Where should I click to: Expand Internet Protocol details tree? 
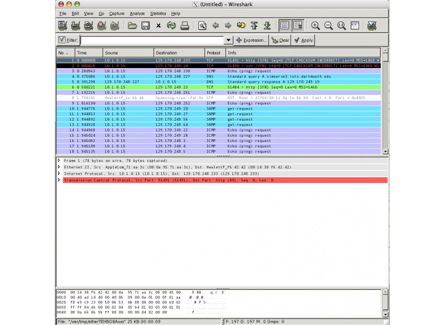(x=59, y=174)
